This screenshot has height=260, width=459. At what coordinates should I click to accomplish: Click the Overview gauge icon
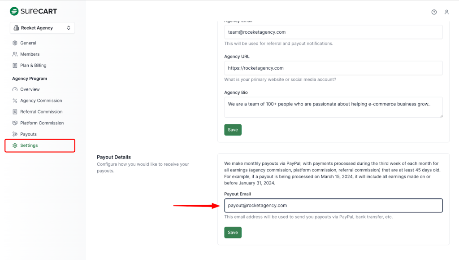pyautogui.click(x=15, y=89)
